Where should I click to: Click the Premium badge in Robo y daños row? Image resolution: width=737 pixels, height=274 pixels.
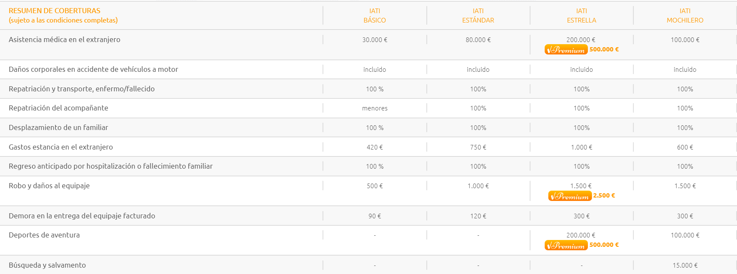(x=570, y=196)
